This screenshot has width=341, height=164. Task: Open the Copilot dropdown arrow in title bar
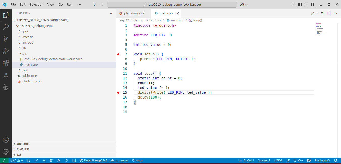246,5
